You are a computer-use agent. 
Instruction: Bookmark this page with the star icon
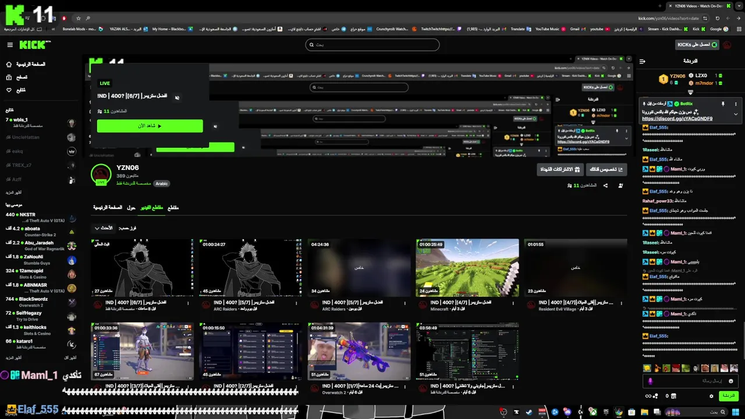pyautogui.click(x=79, y=18)
